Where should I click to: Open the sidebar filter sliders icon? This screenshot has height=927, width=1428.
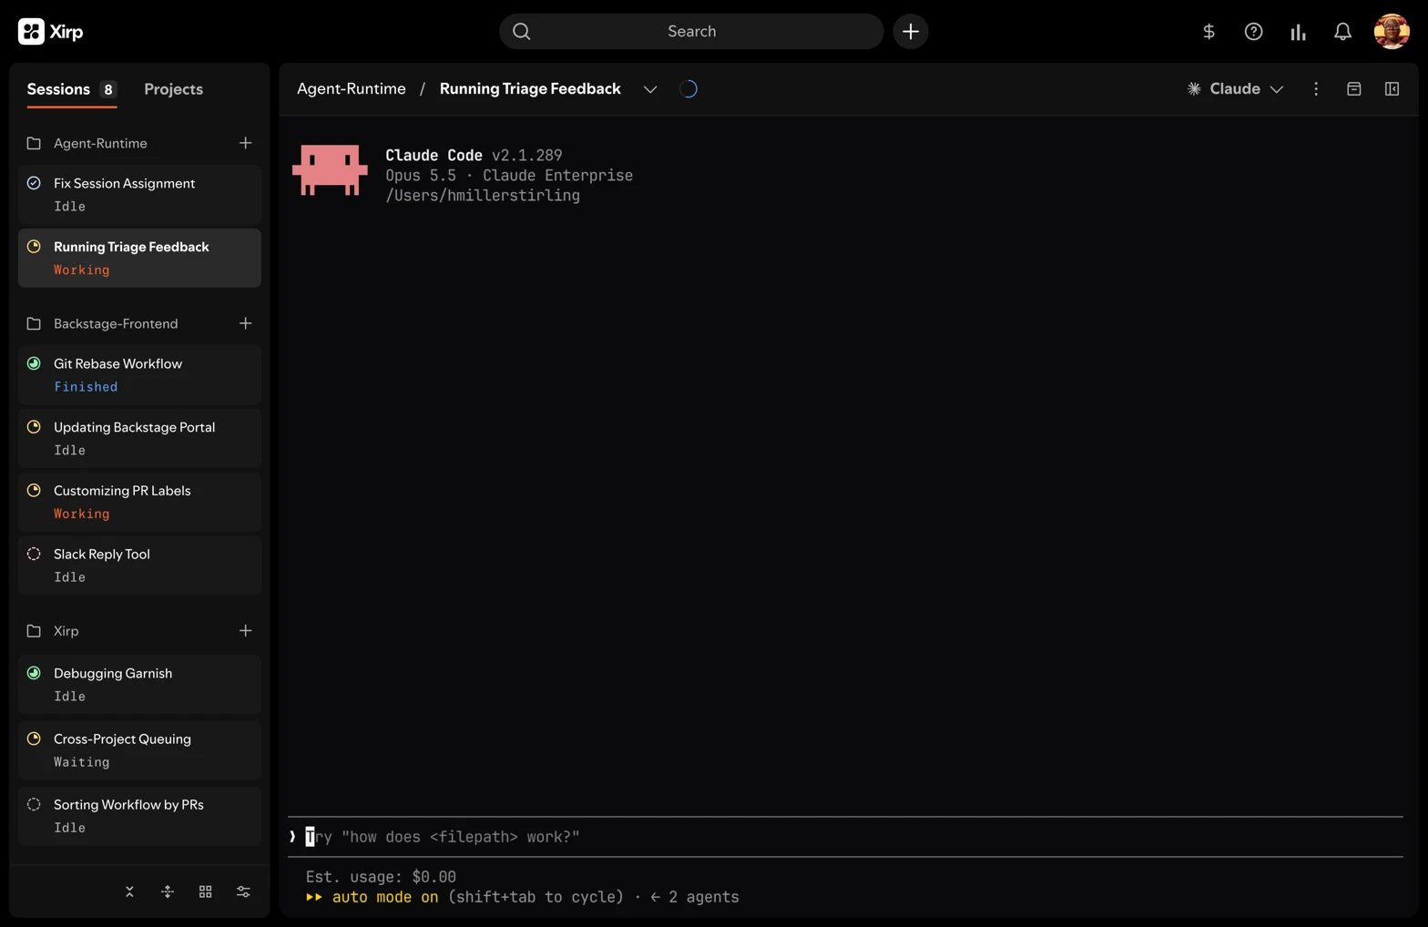[243, 891]
